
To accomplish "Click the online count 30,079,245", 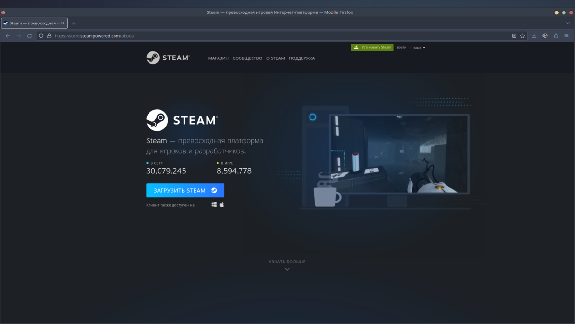I will [166, 171].
